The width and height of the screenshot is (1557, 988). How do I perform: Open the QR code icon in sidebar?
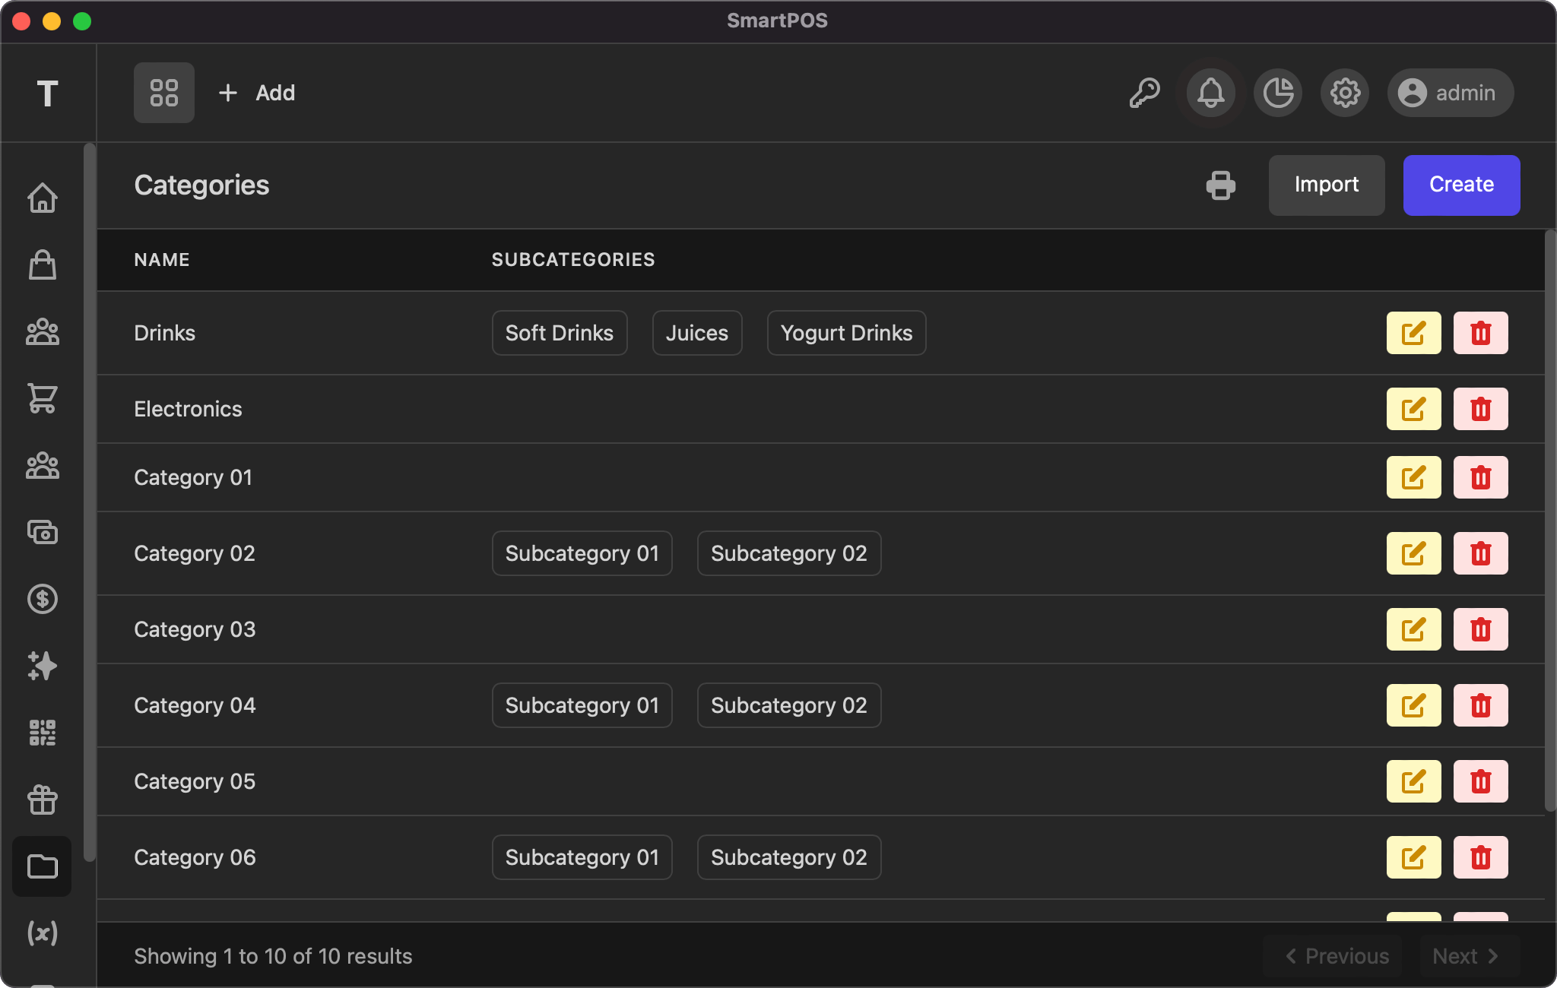pos(43,732)
